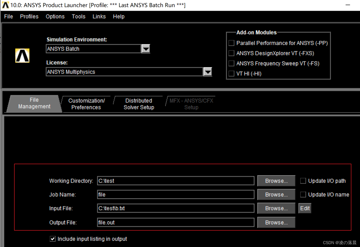360x247 pixels.
Task: Open the License dropdown arrow
Action: (208, 71)
